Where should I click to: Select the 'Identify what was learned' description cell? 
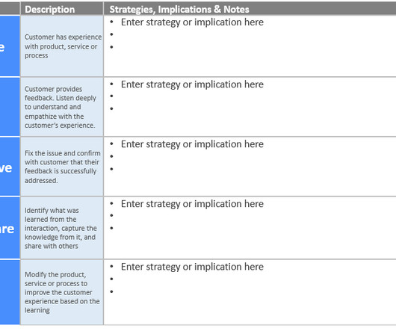click(x=62, y=228)
